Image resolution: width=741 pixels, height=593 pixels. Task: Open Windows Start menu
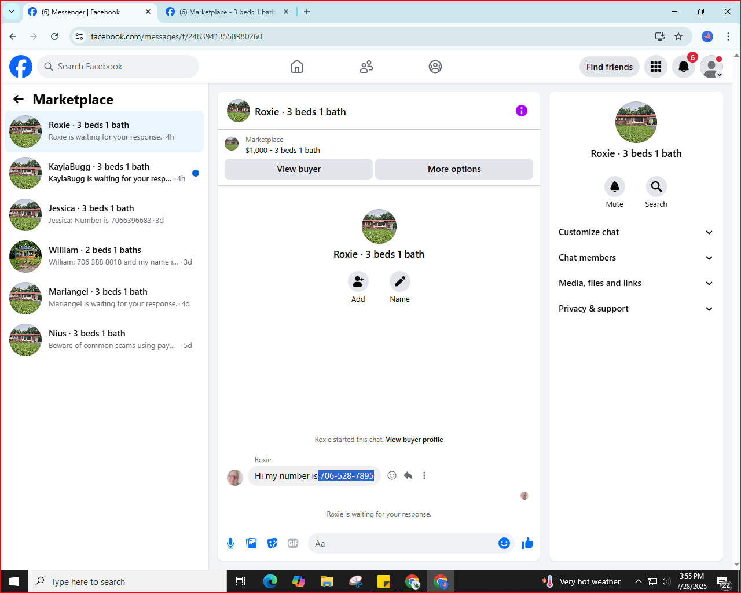click(x=14, y=581)
